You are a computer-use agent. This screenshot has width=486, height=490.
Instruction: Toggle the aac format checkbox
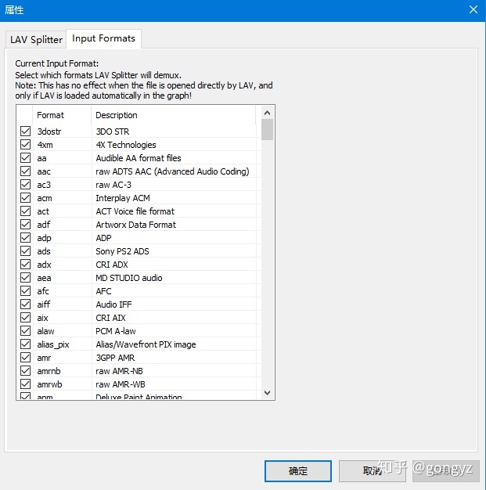click(x=26, y=171)
